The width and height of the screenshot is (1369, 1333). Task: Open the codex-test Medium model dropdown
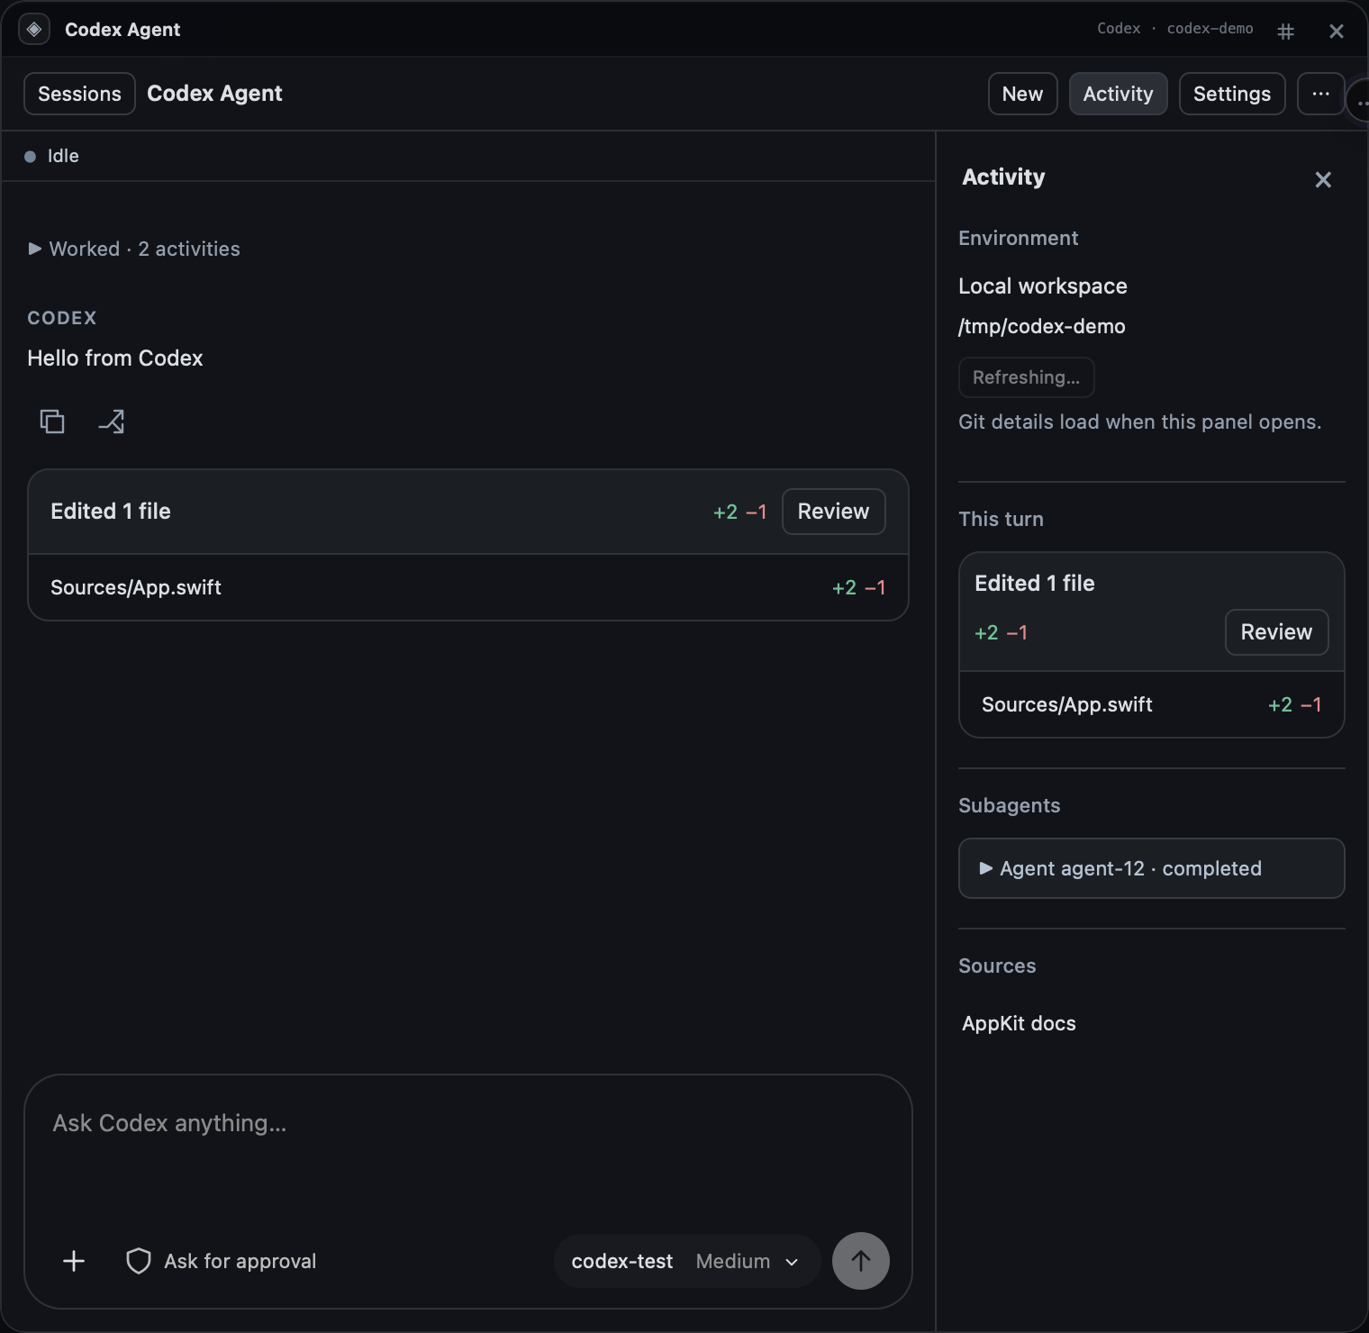pyautogui.click(x=686, y=1261)
